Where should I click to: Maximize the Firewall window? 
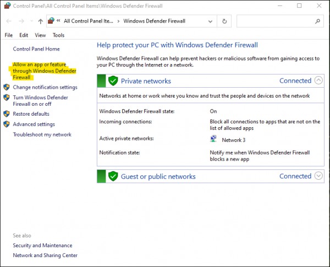click(x=299, y=5)
